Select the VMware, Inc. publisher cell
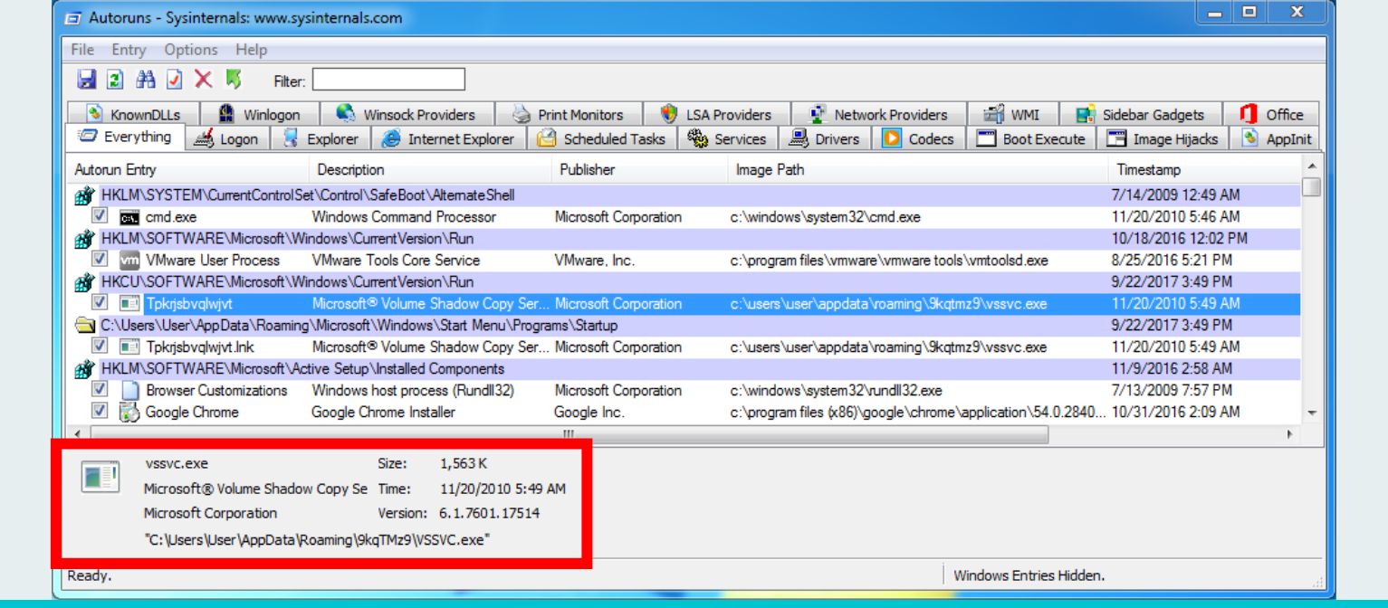The image size is (1388, 608). point(594,261)
